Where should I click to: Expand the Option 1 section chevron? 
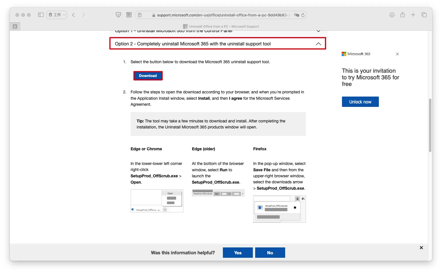tap(319, 31)
